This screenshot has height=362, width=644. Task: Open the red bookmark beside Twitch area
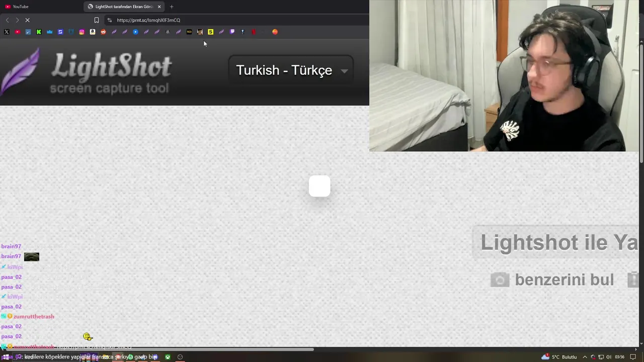point(254,32)
